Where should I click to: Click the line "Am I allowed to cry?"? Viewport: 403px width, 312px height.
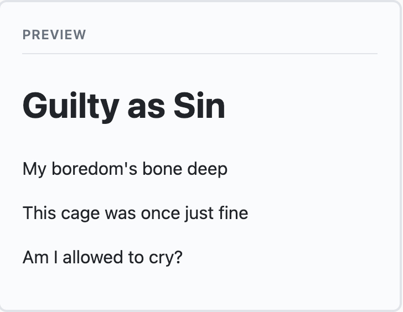click(x=102, y=257)
